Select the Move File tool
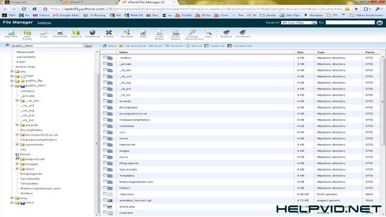 (x=60, y=34)
